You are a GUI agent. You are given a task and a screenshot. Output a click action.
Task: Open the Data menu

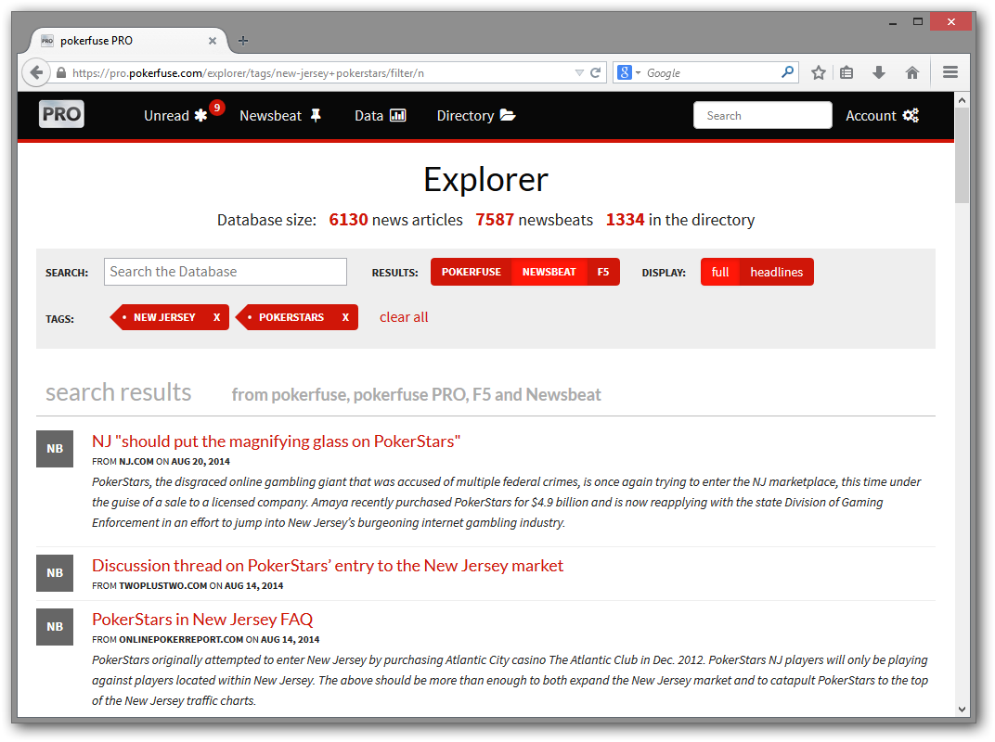tap(381, 115)
